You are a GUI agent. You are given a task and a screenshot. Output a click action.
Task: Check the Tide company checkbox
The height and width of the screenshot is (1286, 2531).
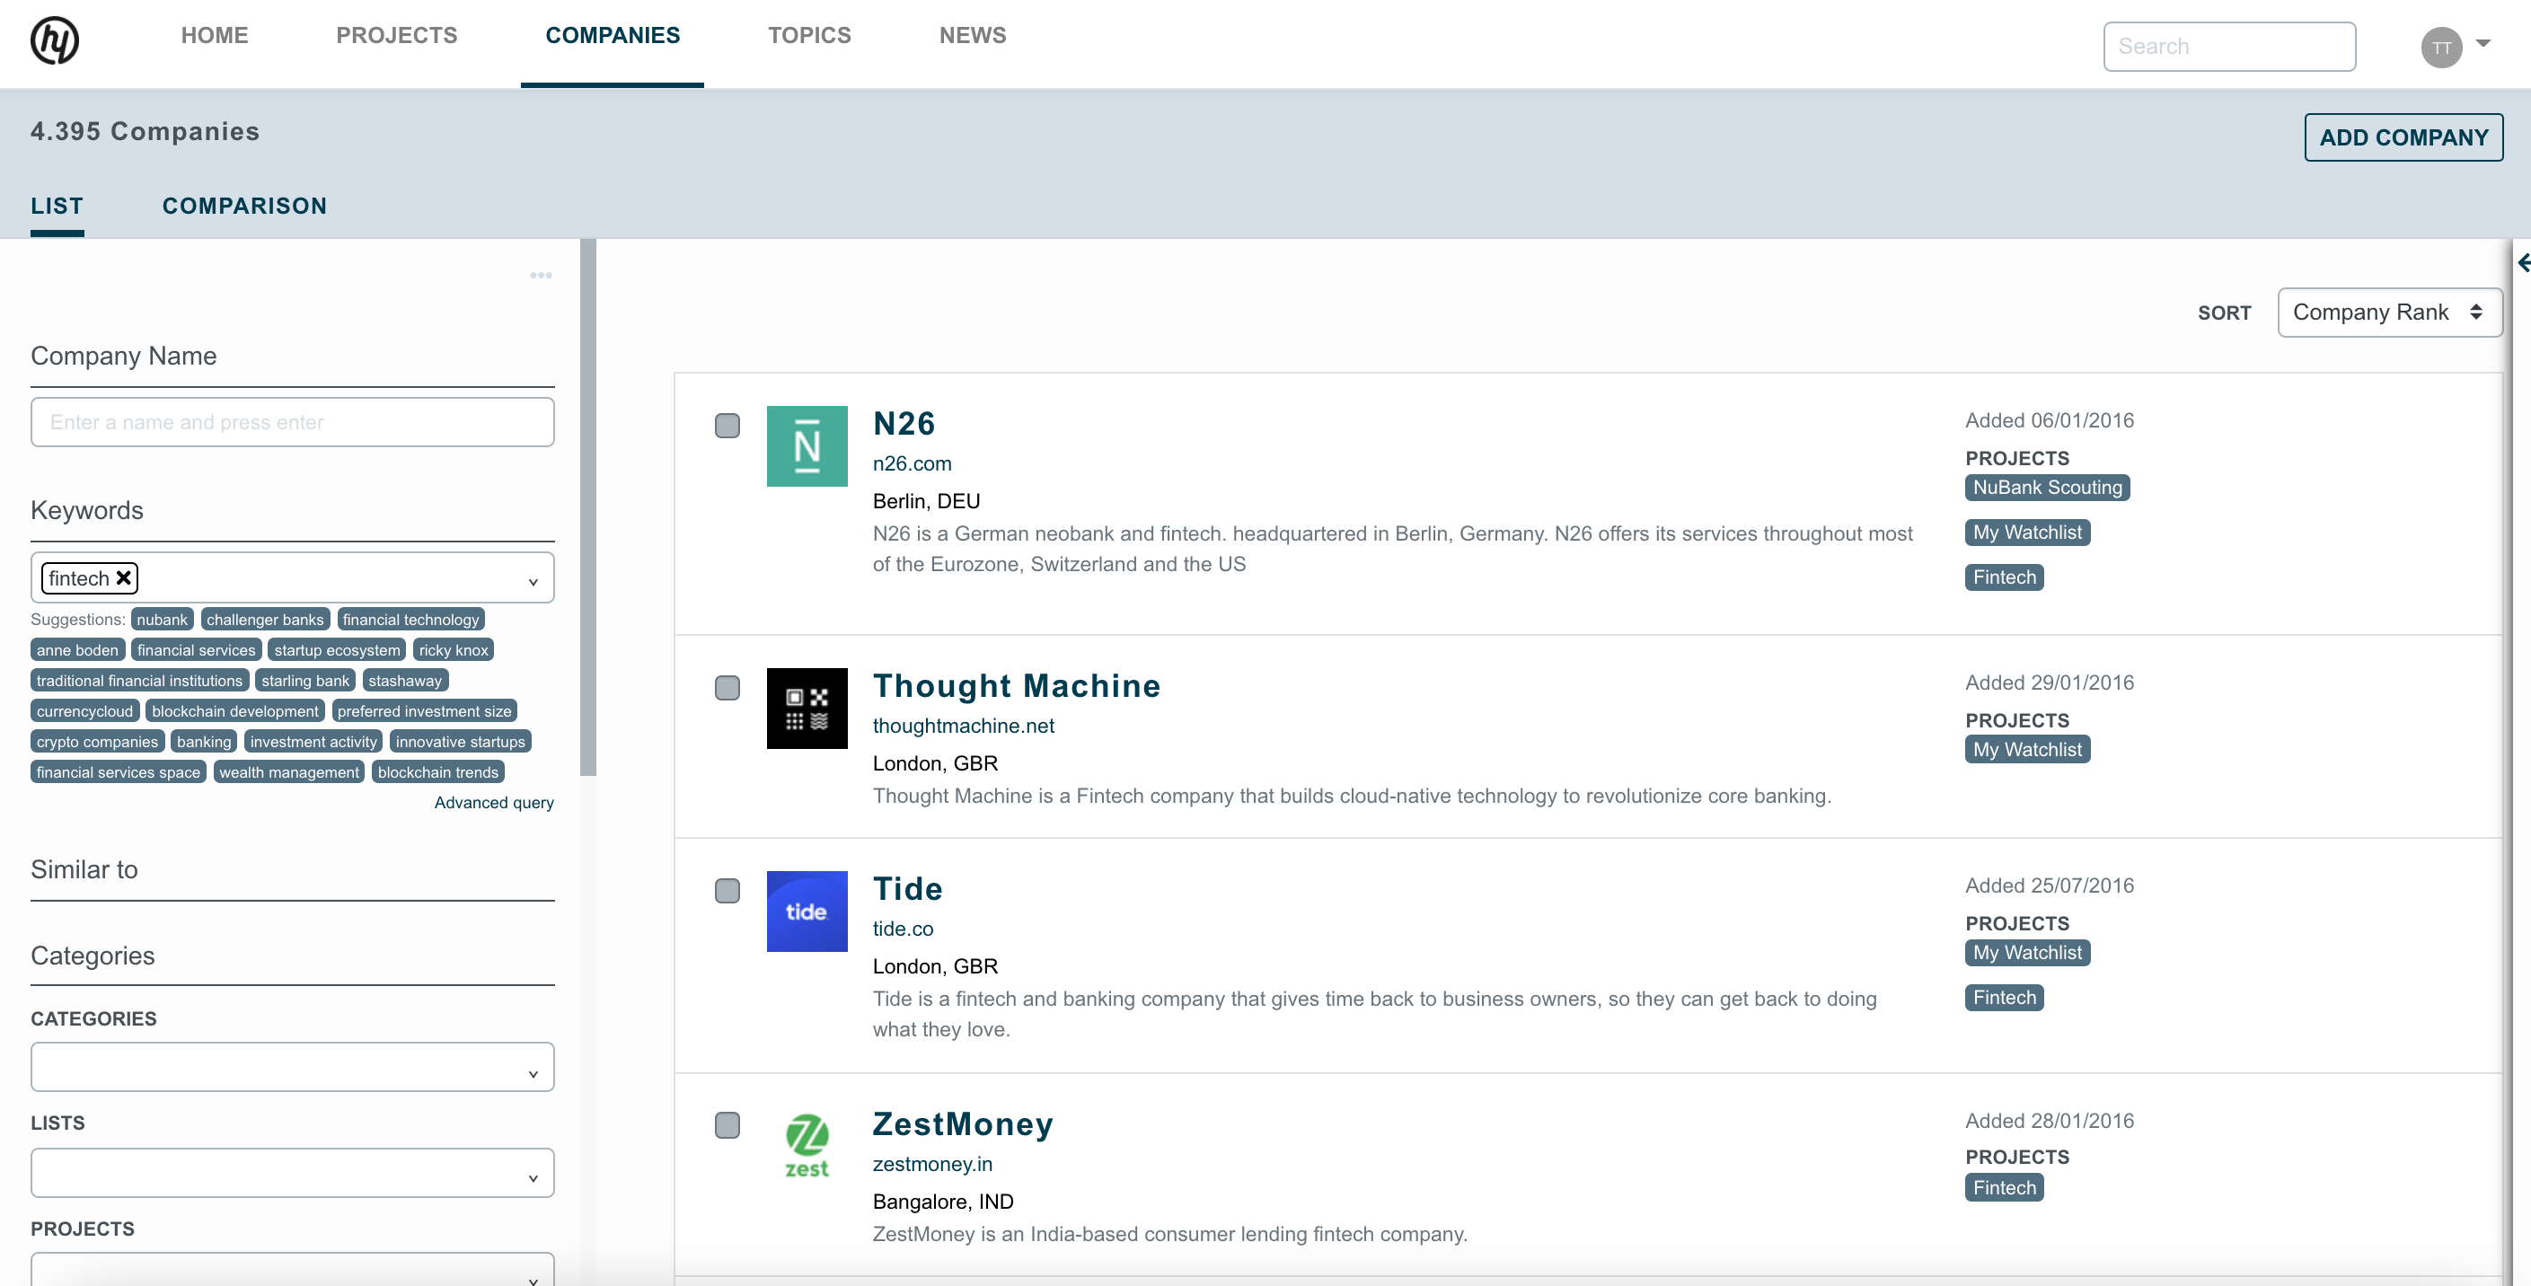(x=728, y=891)
